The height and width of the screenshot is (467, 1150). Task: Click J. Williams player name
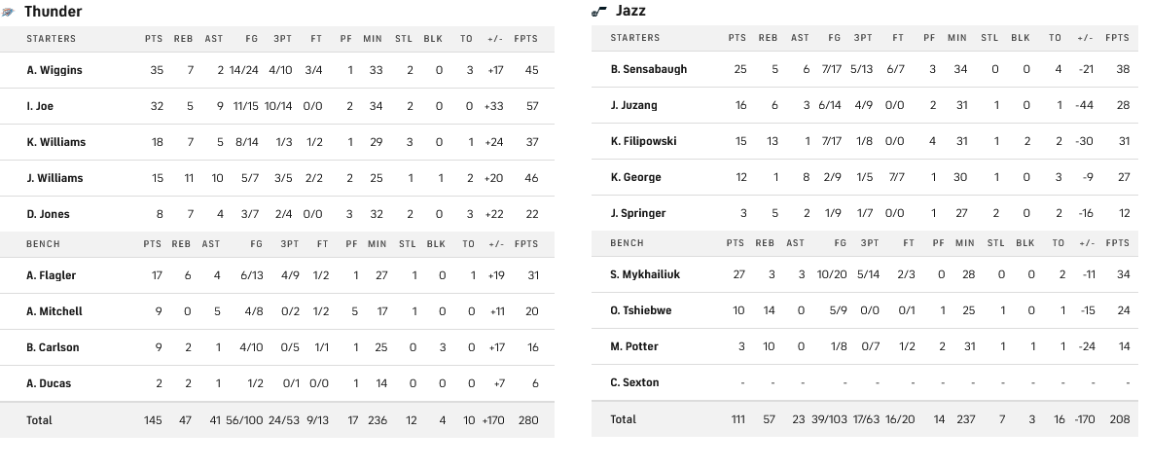(x=55, y=178)
